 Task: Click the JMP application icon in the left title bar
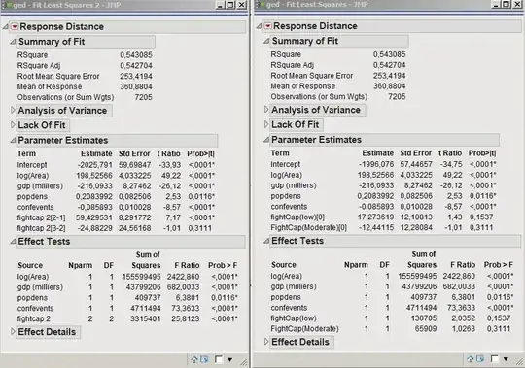point(8,5)
